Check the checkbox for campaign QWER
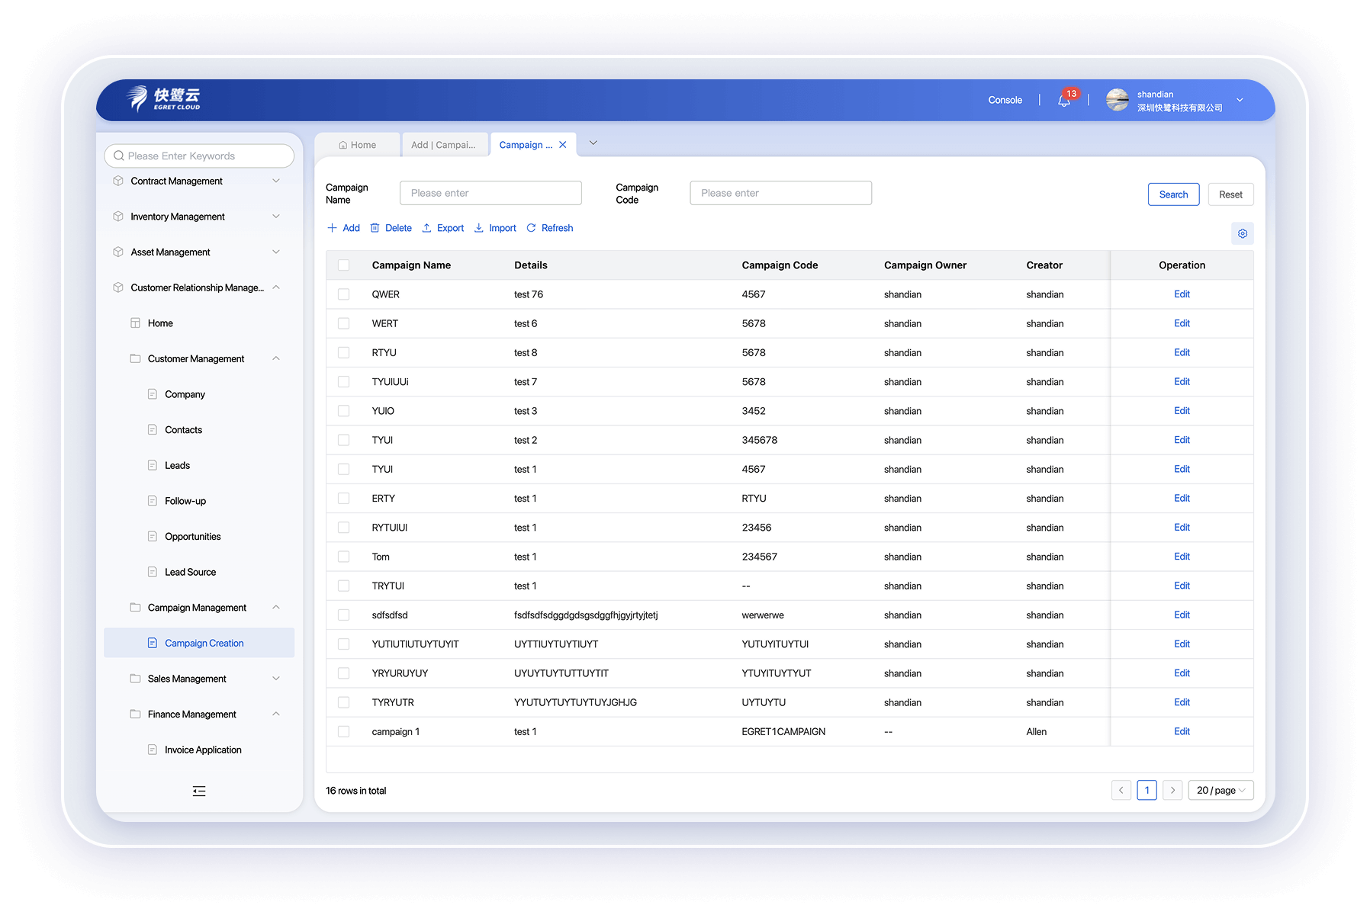 (x=343, y=294)
